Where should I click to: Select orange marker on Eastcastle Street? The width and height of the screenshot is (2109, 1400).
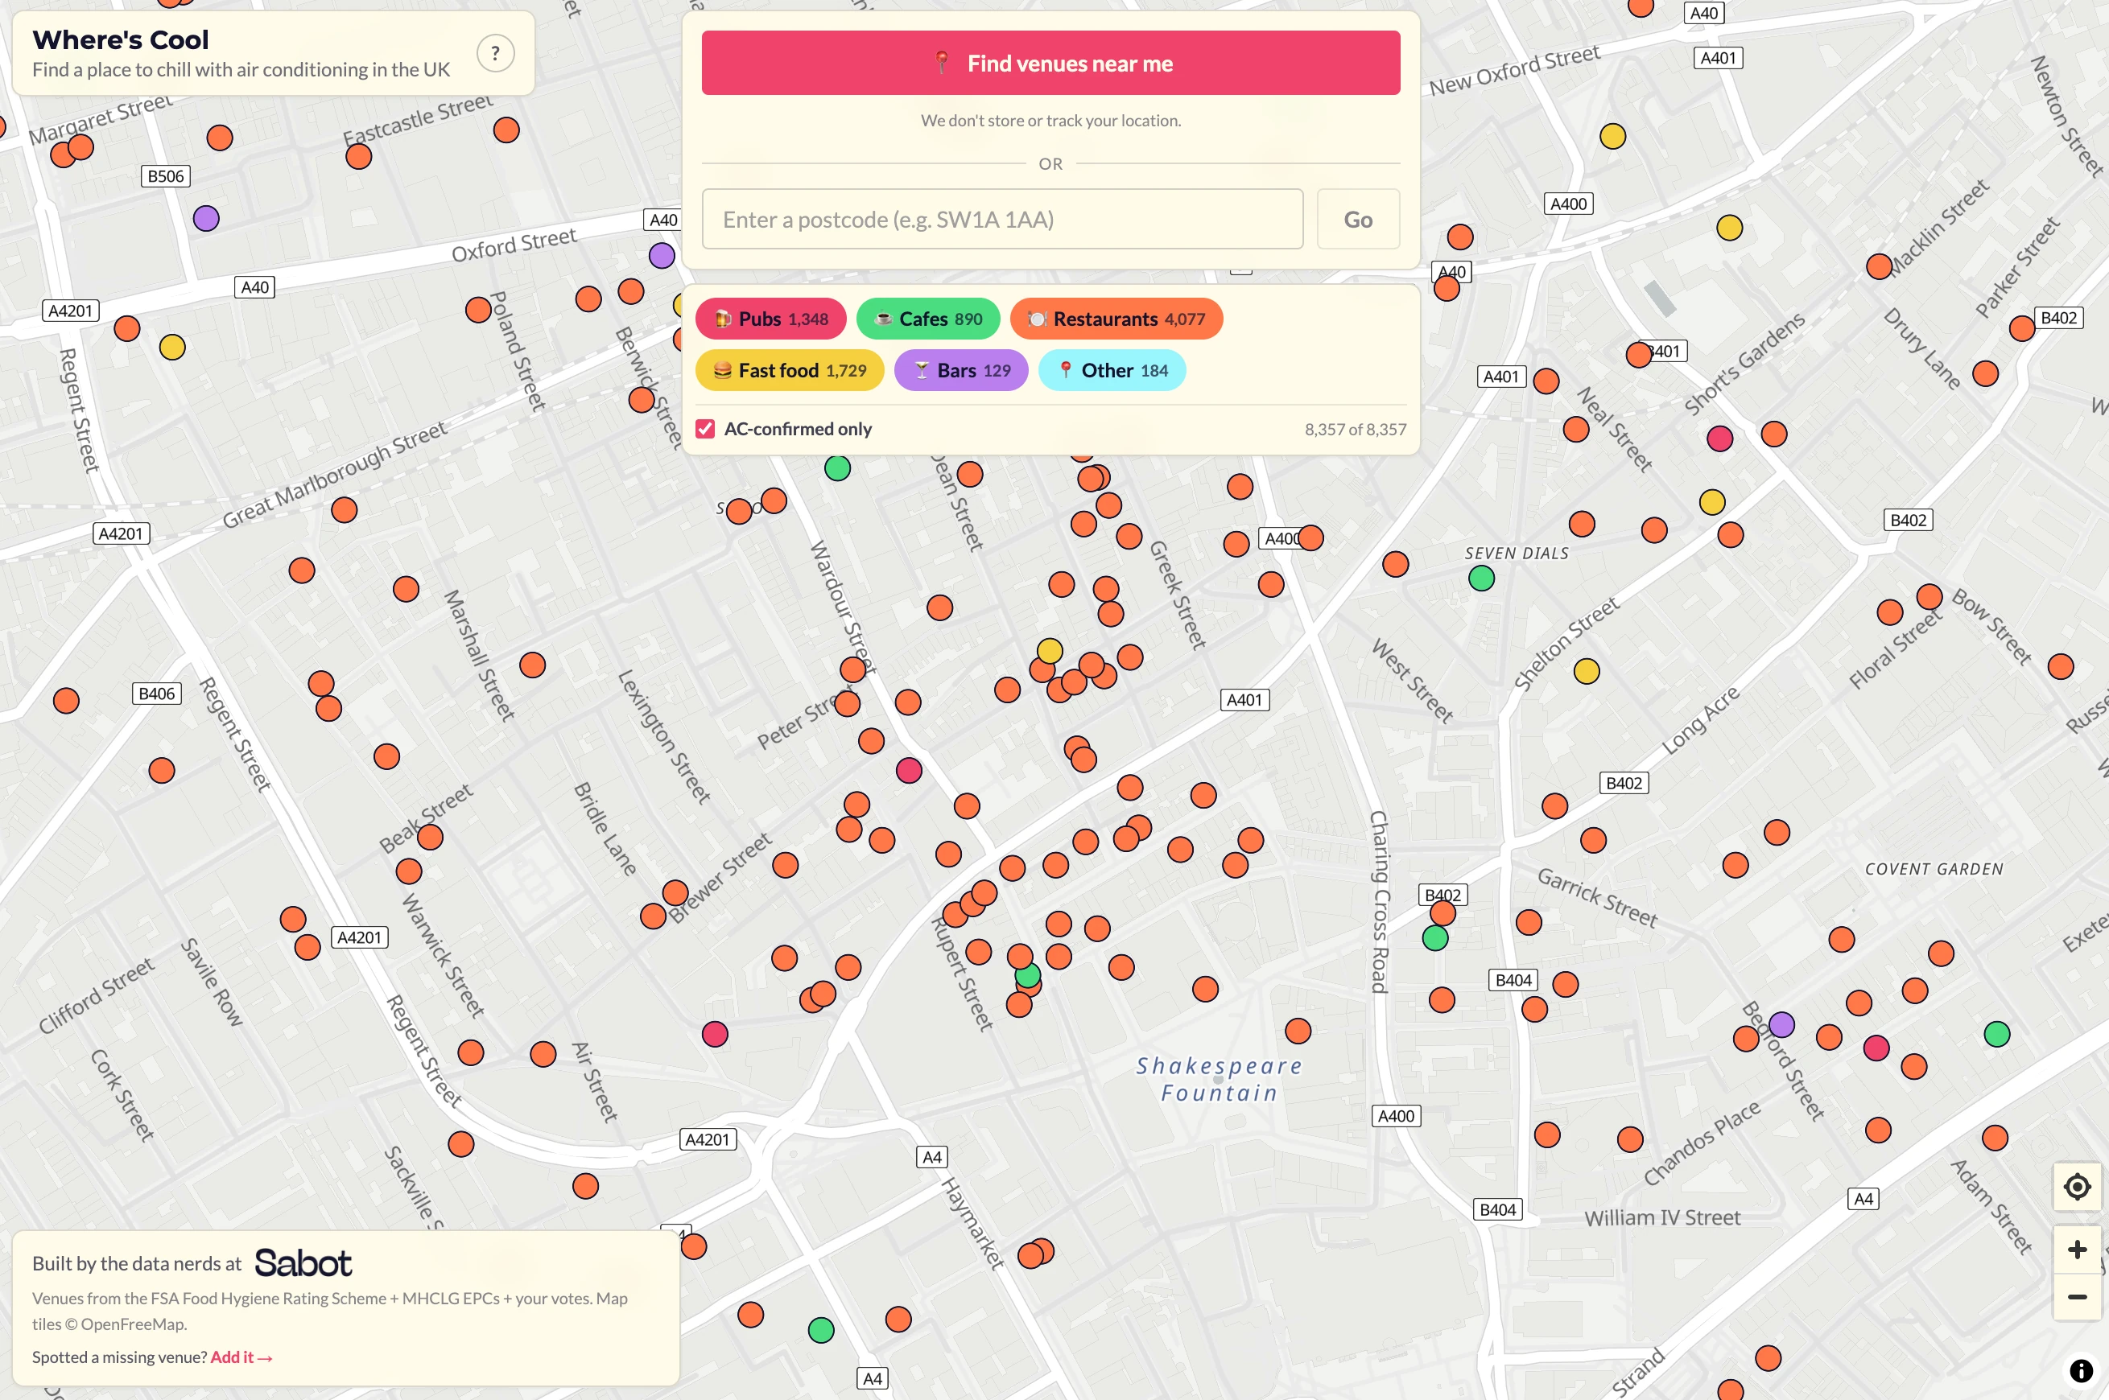point(358,156)
